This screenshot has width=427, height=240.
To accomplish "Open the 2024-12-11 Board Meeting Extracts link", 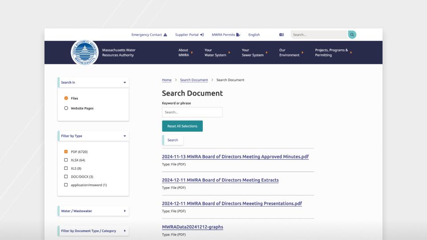I will (220, 180).
